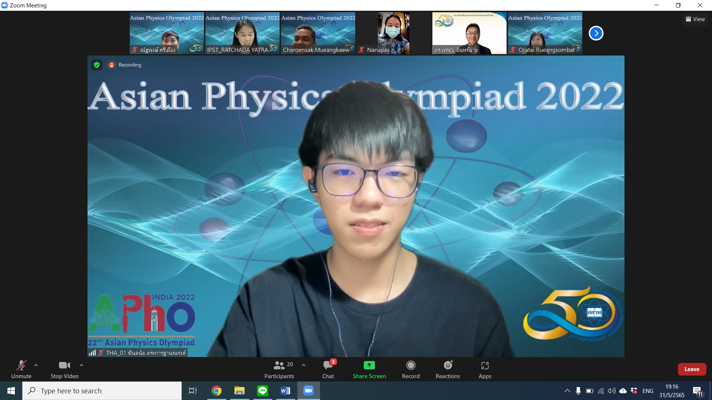
Task: Open Chat with 3 unread messages
Action: click(x=328, y=369)
